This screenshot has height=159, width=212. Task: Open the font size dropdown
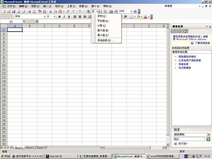(x=54, y=17)
